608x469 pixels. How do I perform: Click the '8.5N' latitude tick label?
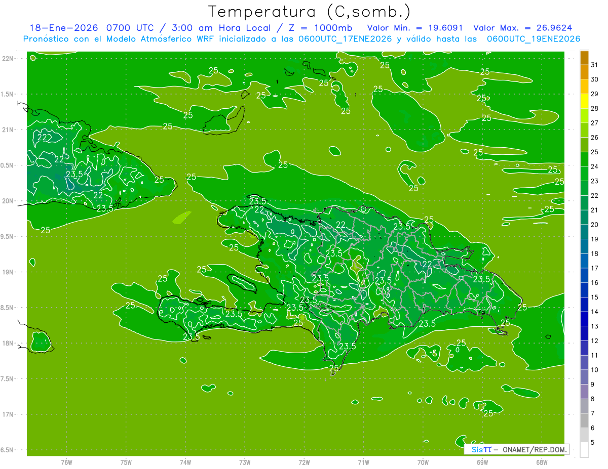point(8,308)
